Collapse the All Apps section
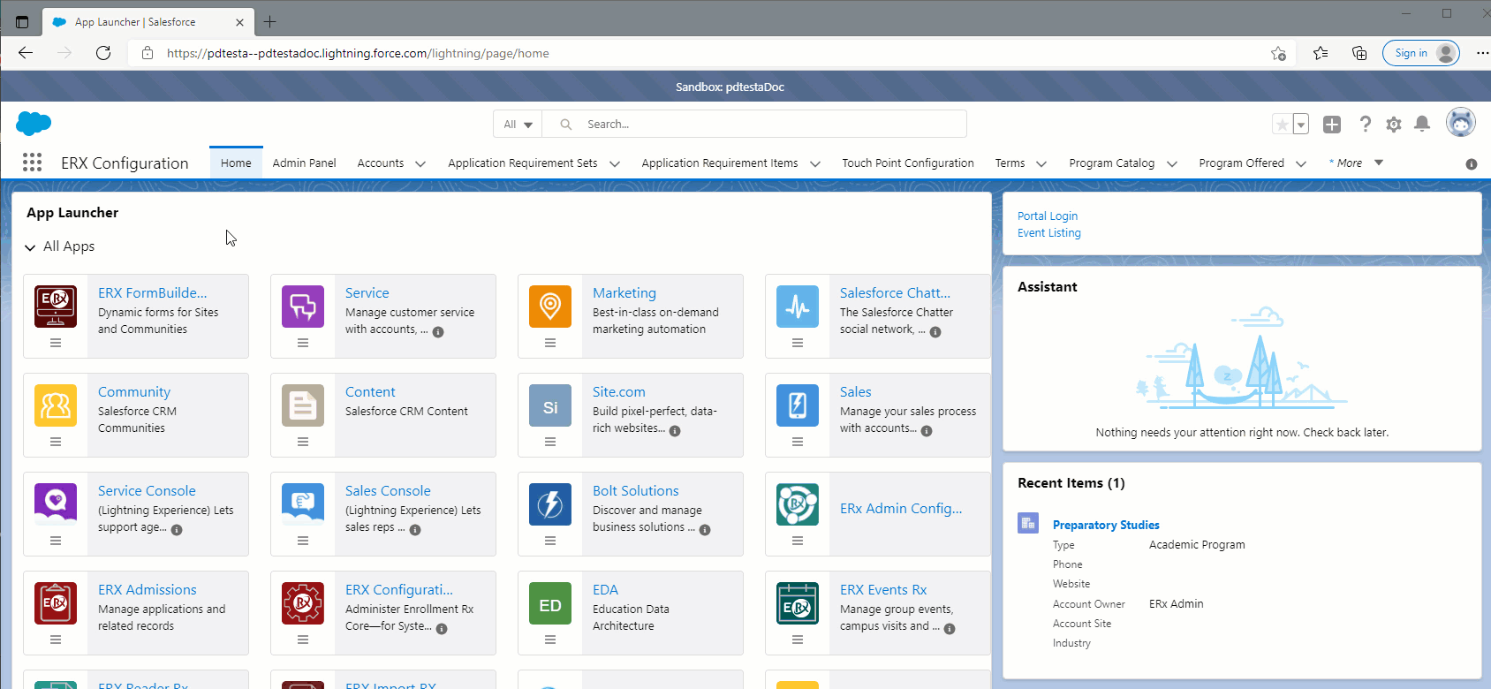This screenshot has width=1491, height=689. coord(30,247)
